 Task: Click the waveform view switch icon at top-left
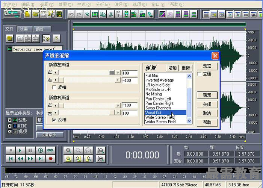point(12,15)
